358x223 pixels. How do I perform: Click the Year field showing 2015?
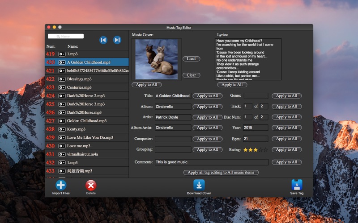tap(256, 128)
